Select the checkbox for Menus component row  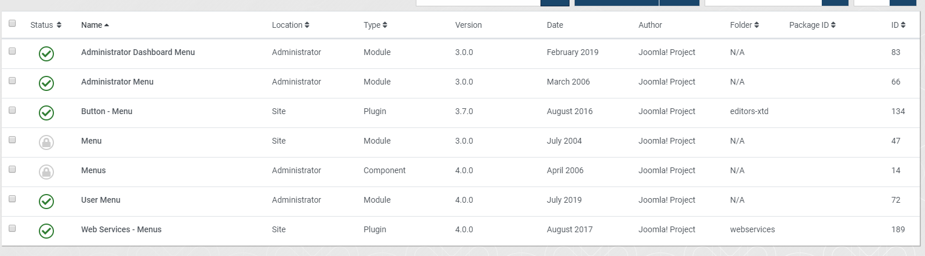point(12,169)
